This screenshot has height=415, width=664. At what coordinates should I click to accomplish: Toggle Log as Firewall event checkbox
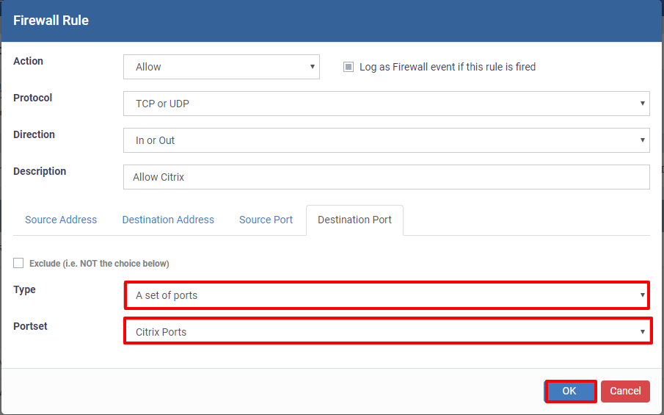click(348, 67)
